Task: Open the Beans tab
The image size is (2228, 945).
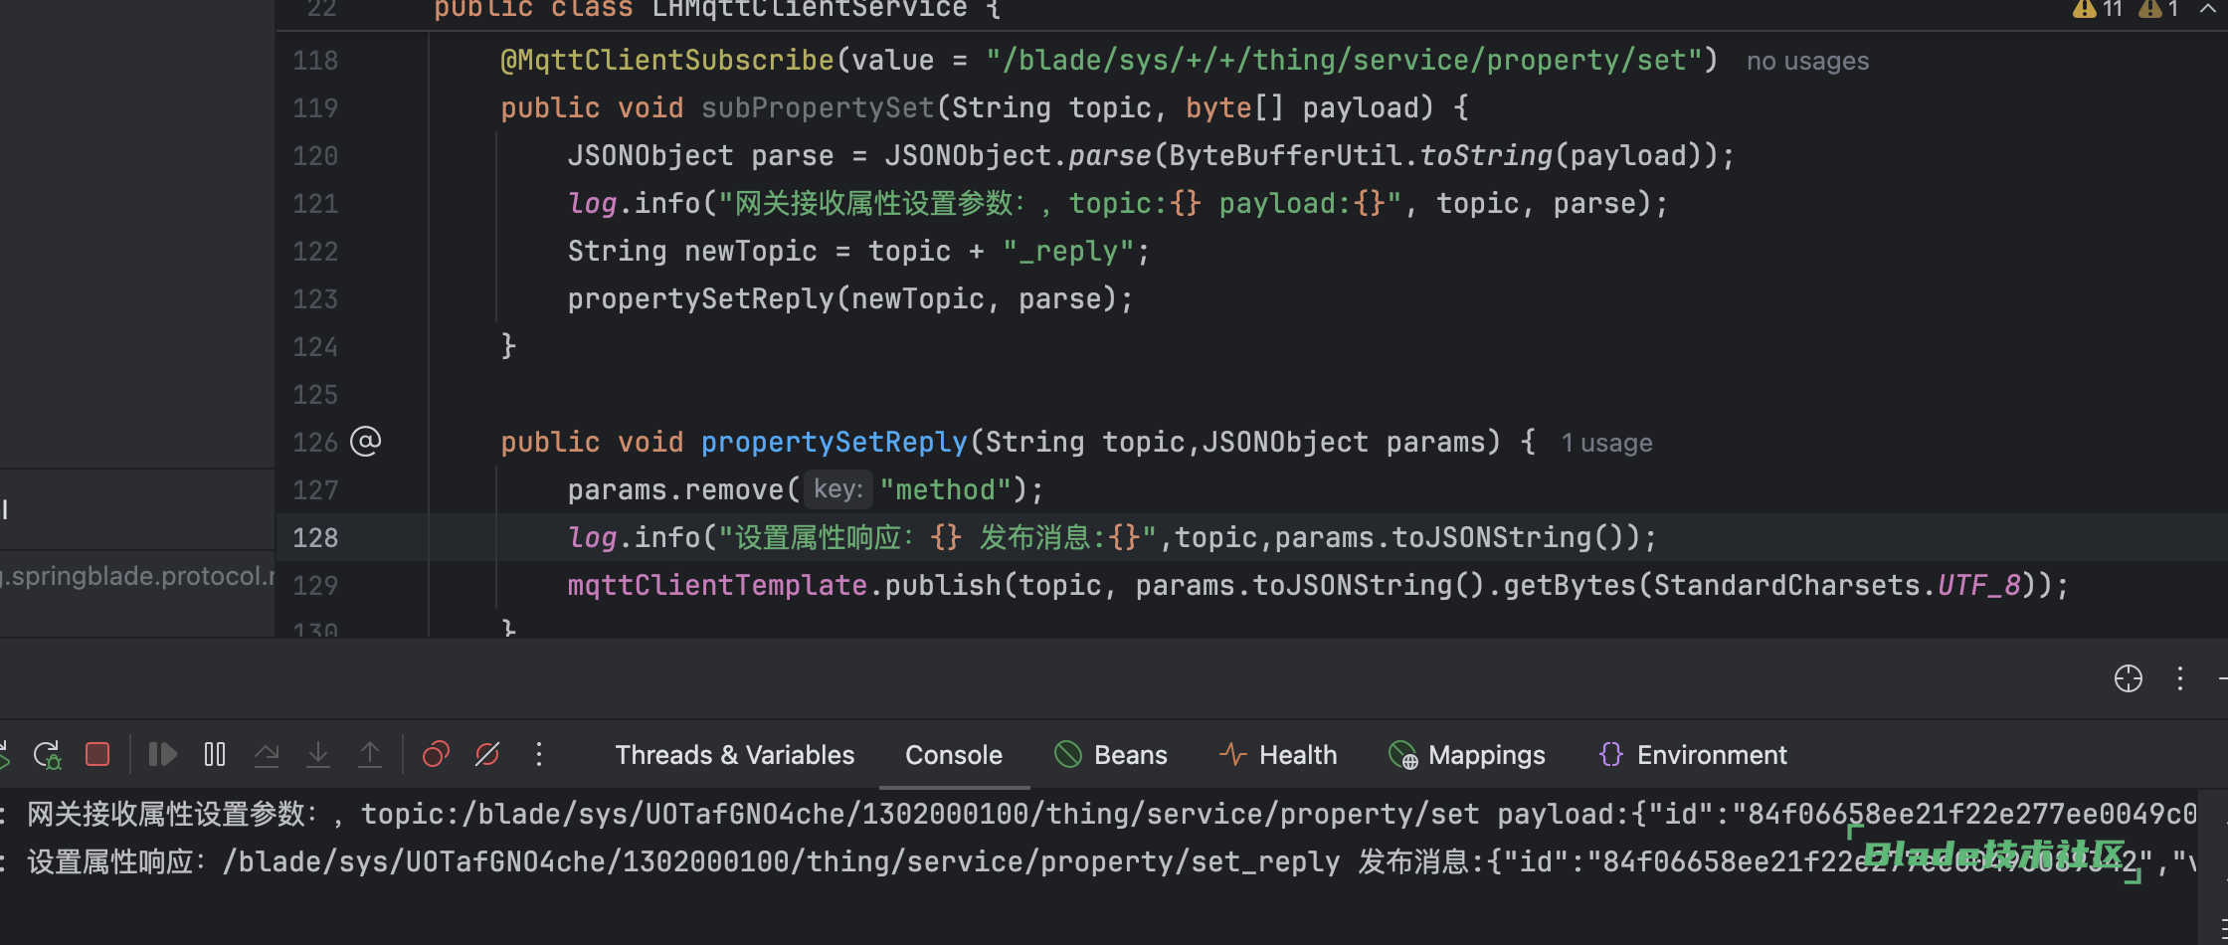Action: [1111, 755]
